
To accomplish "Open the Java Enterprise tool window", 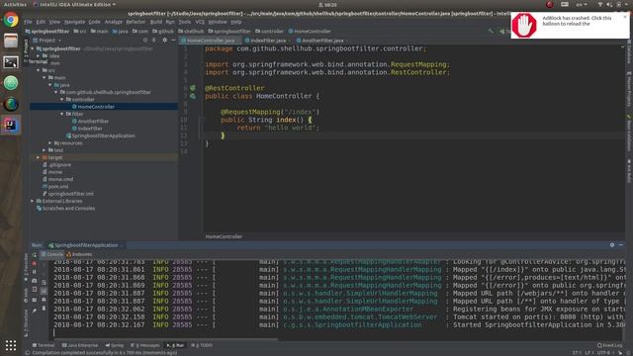I will coord(80,345).
